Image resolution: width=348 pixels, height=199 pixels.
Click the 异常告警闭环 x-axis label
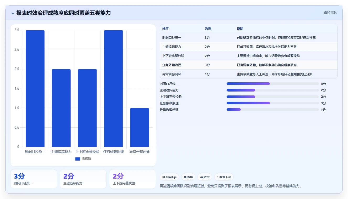pos(140,152)
